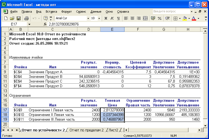209x139 pixels.
Task: Open Help with the question mark icon
Action: pos(45,18)
